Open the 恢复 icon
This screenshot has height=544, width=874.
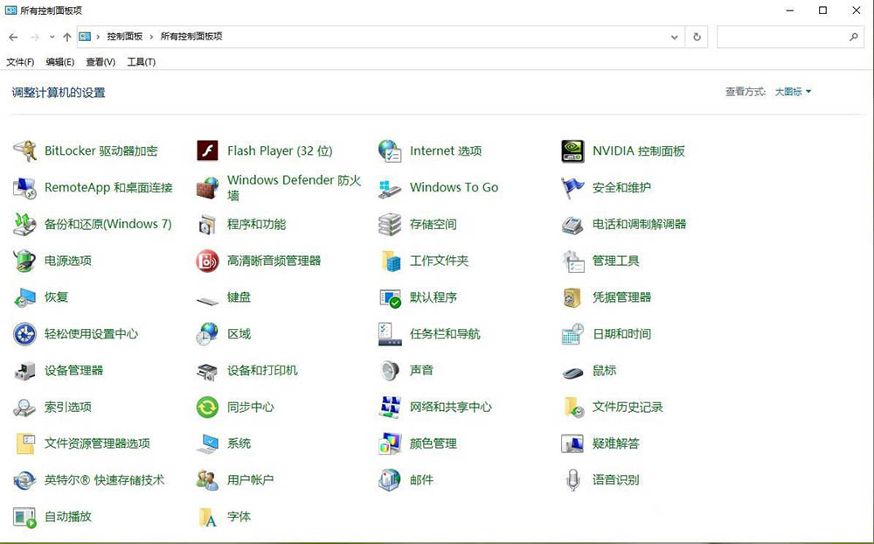(24, 297)
